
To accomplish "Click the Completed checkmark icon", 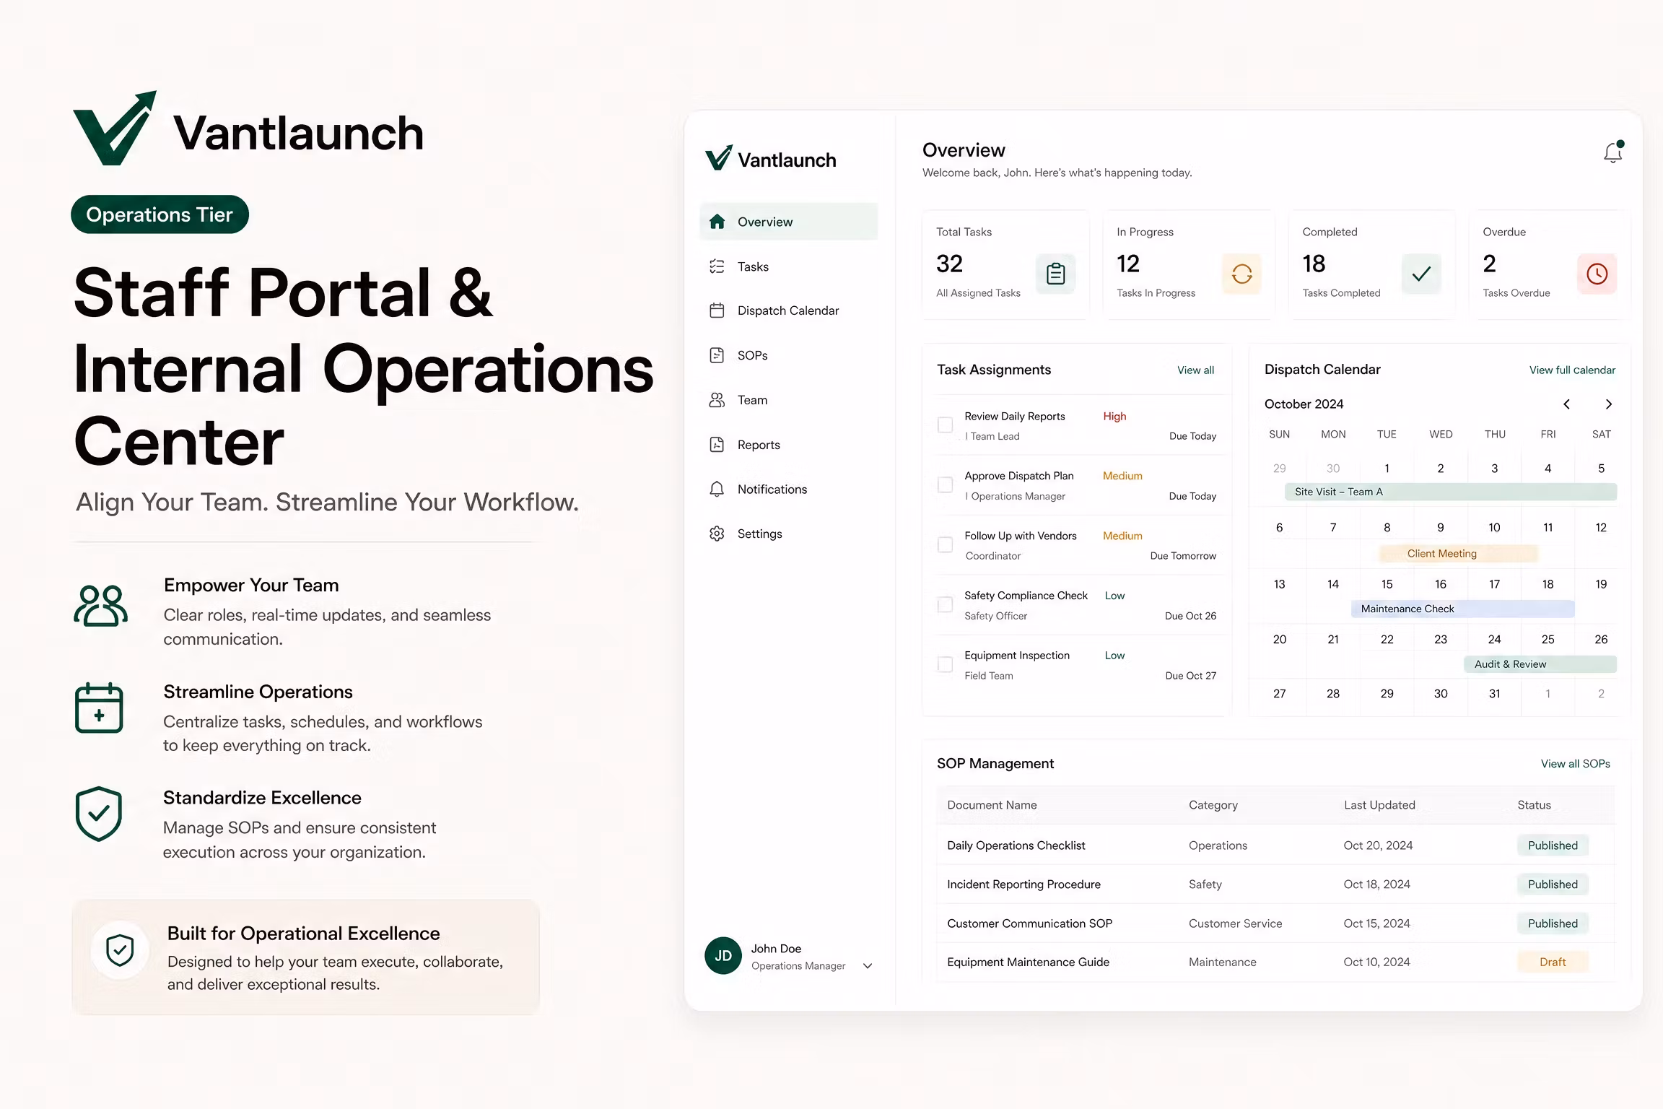I will tap(1421, 274).
